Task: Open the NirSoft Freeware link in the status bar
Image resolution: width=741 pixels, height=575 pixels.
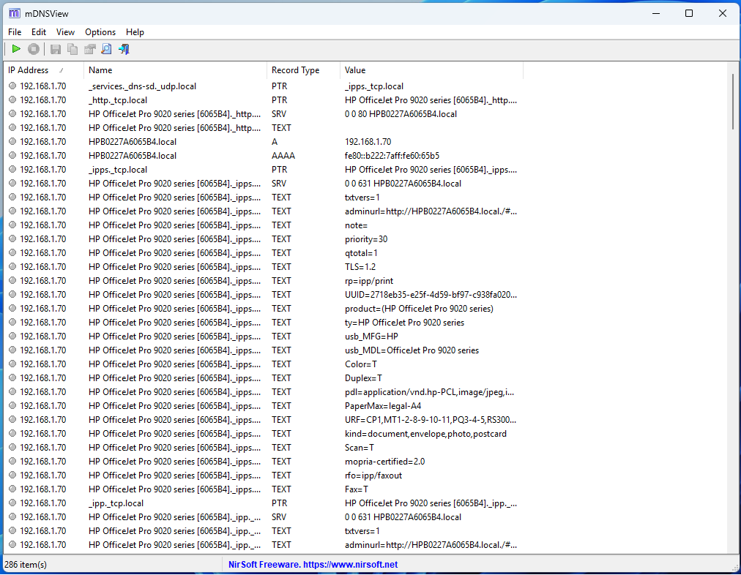Action: 313,565
